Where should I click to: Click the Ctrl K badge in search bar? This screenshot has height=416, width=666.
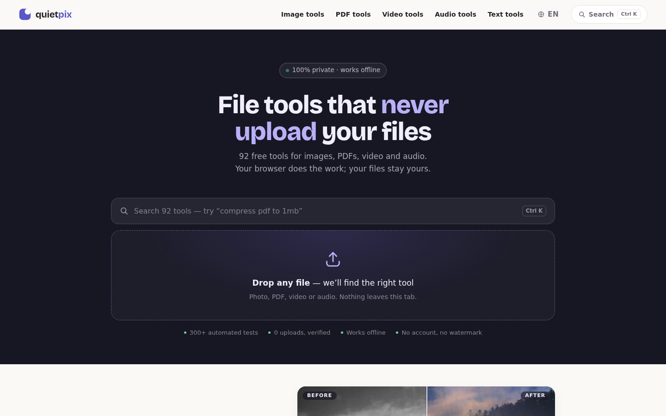click(x=534, y=211)
